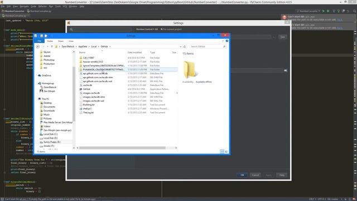Switch Explorer to the large icons view icon
This screenshot has height=201, width=357.
click(226, 151)
